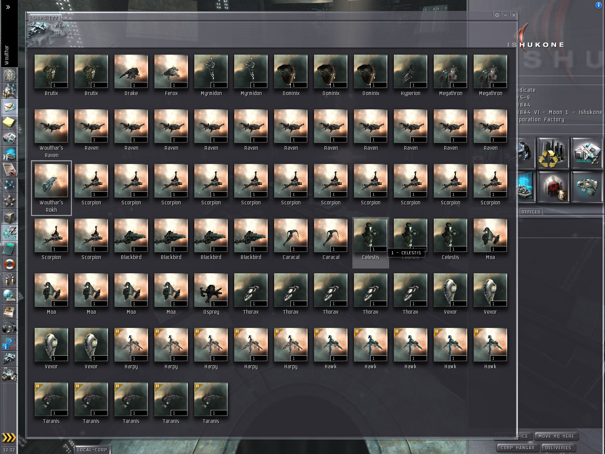This screenshot has height=454, width=605.
Task: Open People & Places magnifier icon
Action: click(9, 91)
